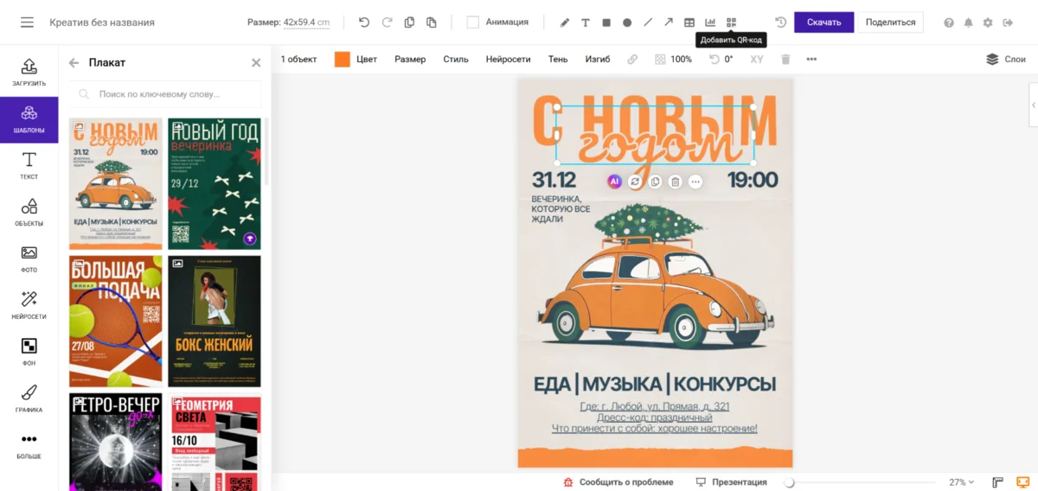
Task: Click Сообщить о проблеме
Action: (x=618, y=481)
